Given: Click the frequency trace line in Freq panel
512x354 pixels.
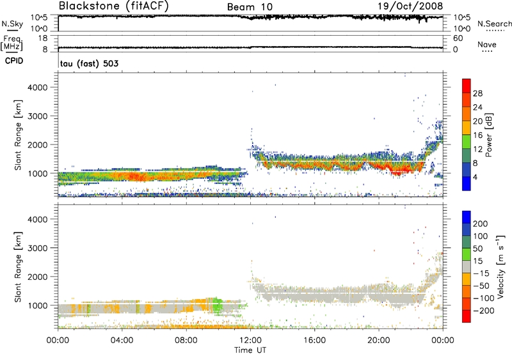Looking at the screenshot, I should [x=250, y=47].
